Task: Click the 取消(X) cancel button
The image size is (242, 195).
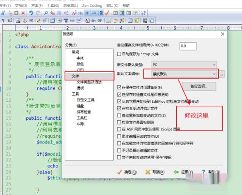Action: coord(155,172)
